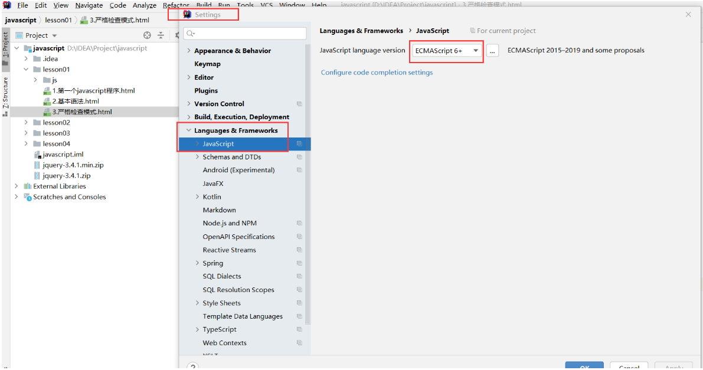Click the project-level icon beside Reactive Streams
703x370 pixels.
pos(299,250)
